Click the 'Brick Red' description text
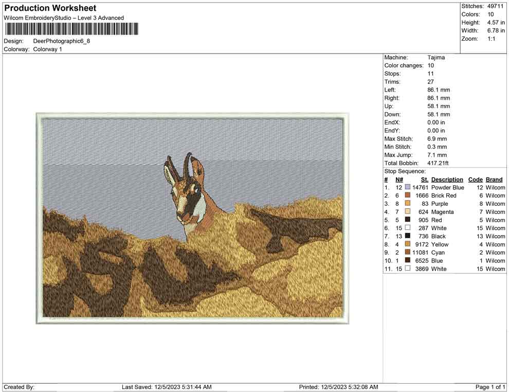 point(444,195)
